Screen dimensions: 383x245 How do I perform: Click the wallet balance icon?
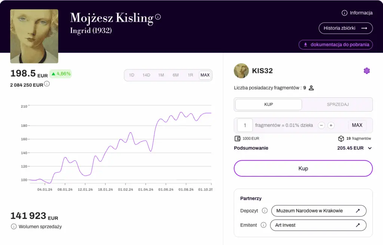pyautogui.click(x=237, y=139)
